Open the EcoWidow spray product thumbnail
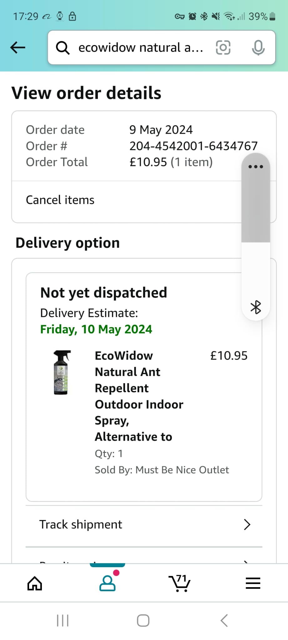Image resolution: width=288 pixels, height=640 pixels. (62, 372)
